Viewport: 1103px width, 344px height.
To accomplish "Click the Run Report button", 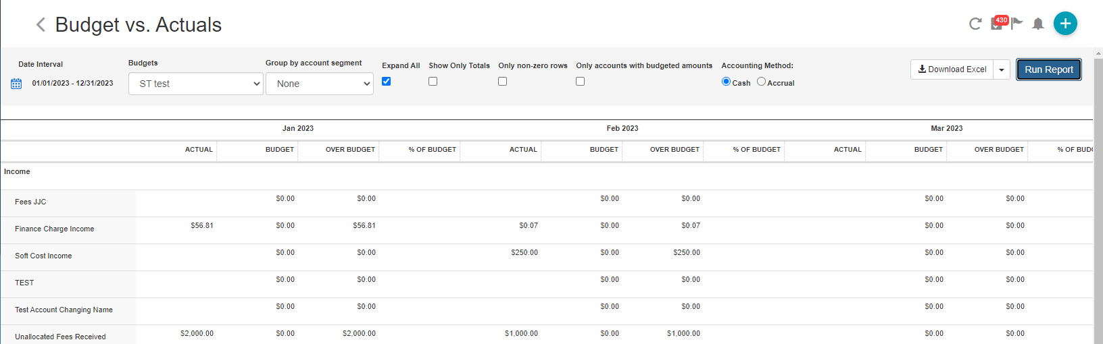I will pos(1049,69).
